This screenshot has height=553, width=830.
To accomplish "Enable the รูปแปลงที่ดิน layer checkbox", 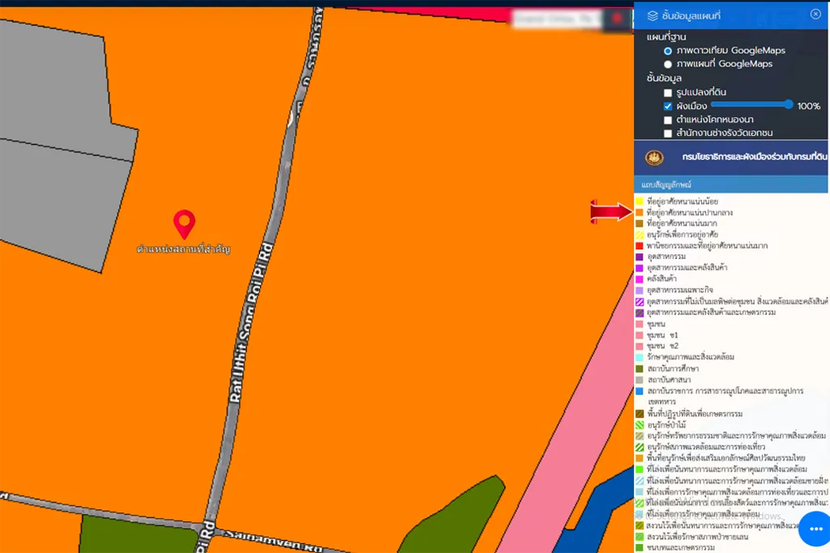I will [x=668, y=92].
